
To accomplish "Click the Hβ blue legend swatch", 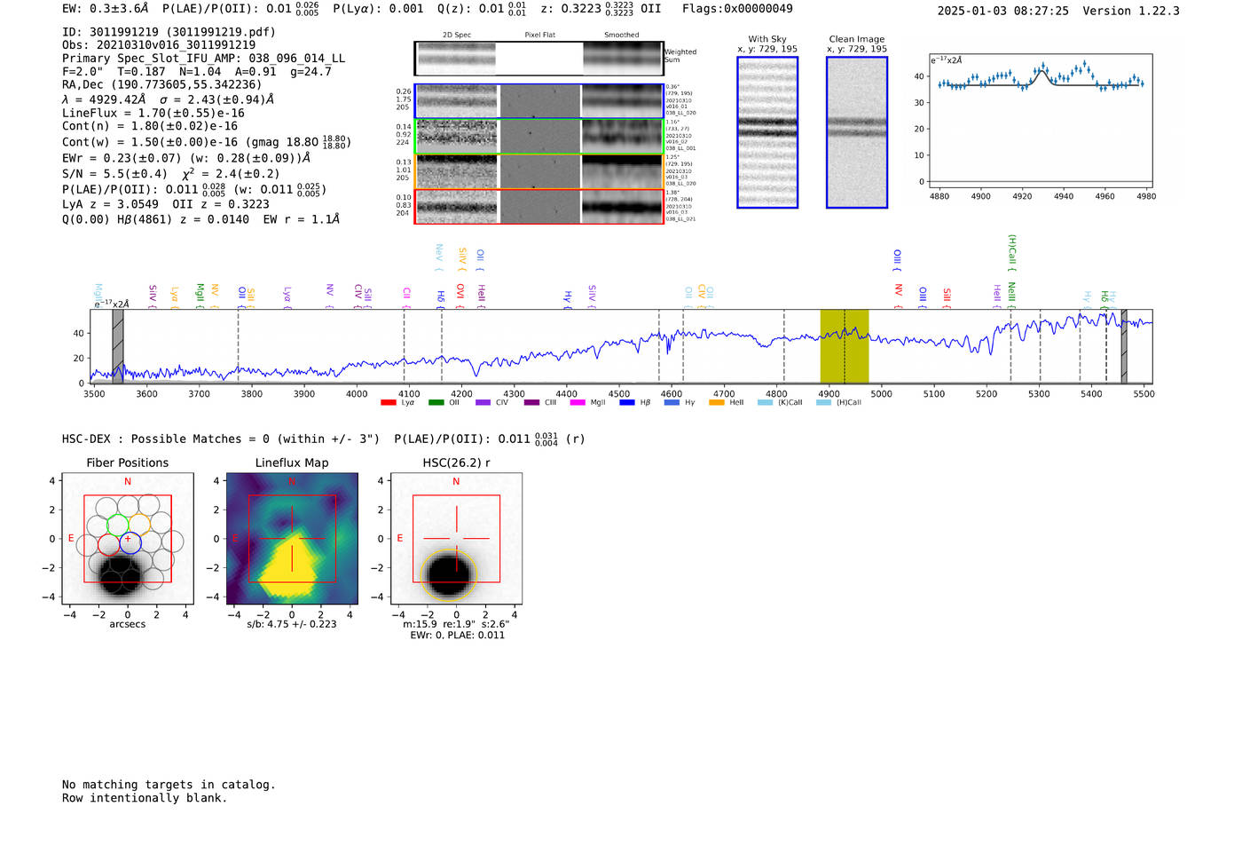I will pos(627,403).
